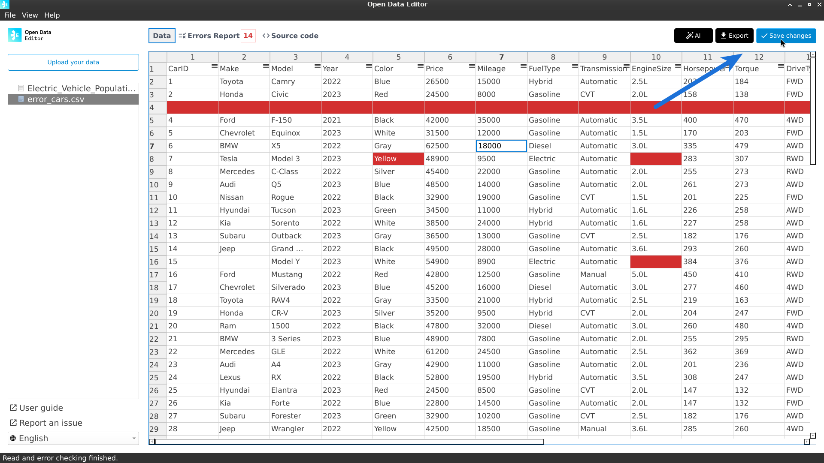Image resolution: width=824 pixels, height=463 pixels.
Task: Switch to Source code tab
Action: (291, 36)
